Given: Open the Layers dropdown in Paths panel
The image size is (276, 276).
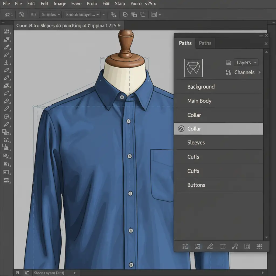Looking at the screenshot, I should [x=246, y=63].
